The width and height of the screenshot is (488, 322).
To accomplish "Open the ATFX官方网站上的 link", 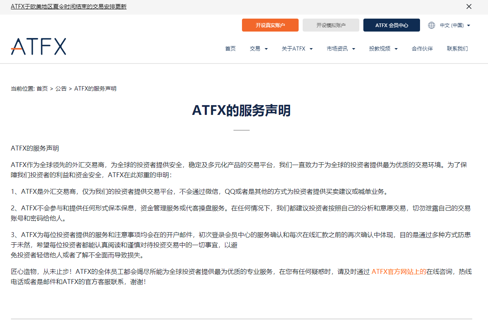I will (399, 272).
